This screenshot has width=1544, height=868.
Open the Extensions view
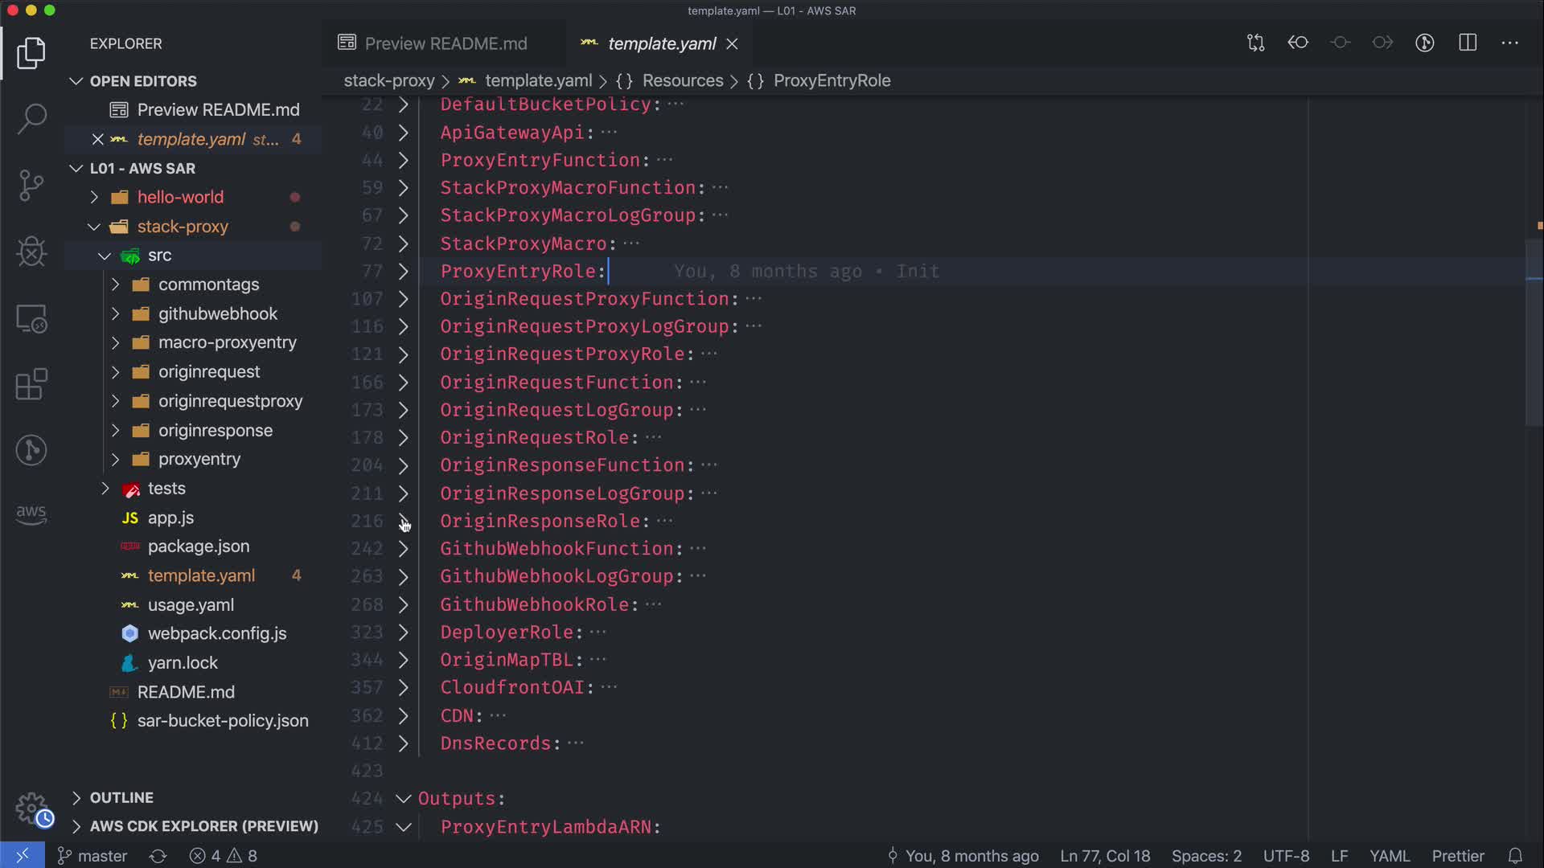tap(31, 384)
